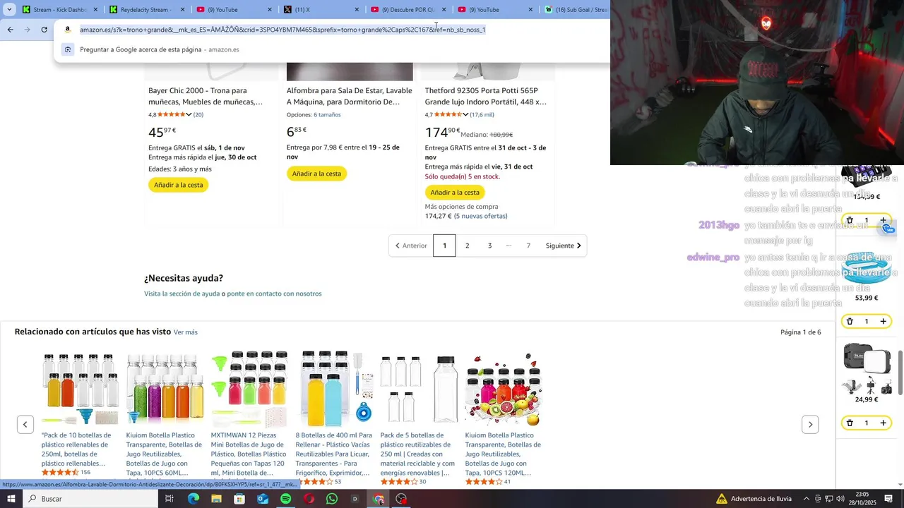
Task: Increase quantity of the 24,99 € light kit
Action: [883, 423]
